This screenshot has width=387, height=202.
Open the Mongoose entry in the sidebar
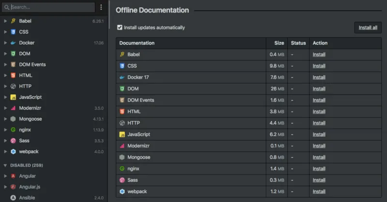pos(54,119)
